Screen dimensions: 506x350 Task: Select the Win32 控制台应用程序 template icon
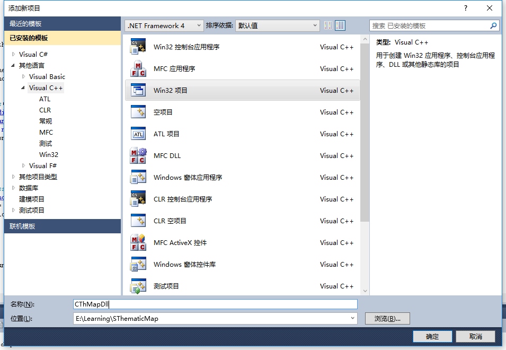(x=138, y=47)
